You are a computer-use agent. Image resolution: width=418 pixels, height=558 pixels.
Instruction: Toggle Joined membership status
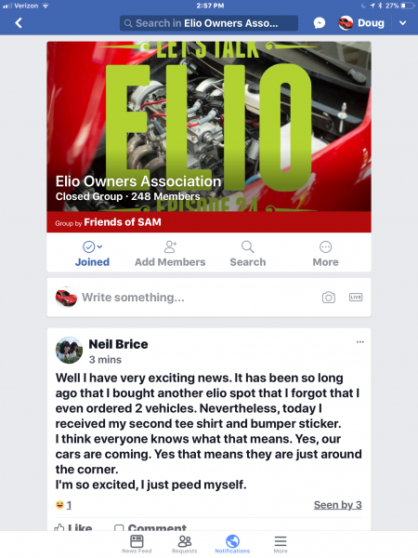(92, 254)
